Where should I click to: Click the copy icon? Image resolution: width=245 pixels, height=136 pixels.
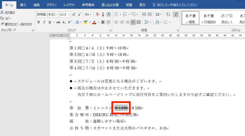(2, 18)
